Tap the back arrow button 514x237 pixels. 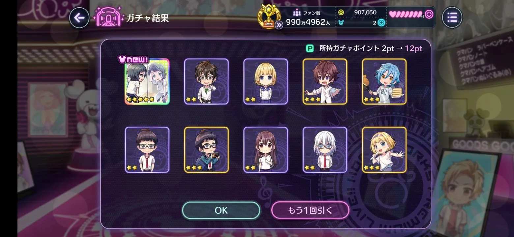[79, 18]
